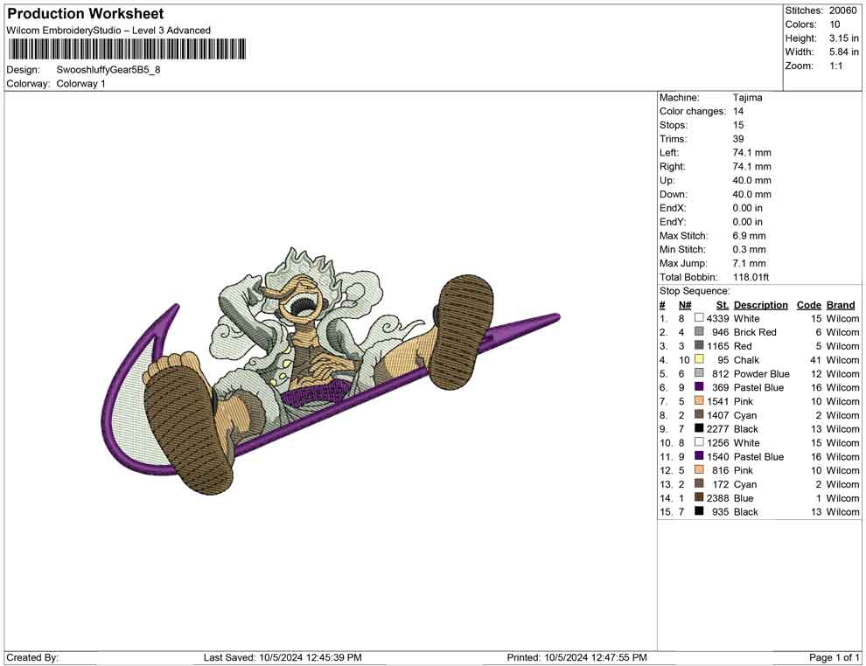Click the Colors count '10'
The height and width of the screenshot is (666, 866).
[x=835, y=24]
